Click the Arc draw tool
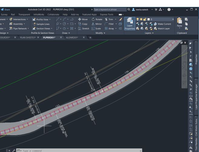 [65, 19]
